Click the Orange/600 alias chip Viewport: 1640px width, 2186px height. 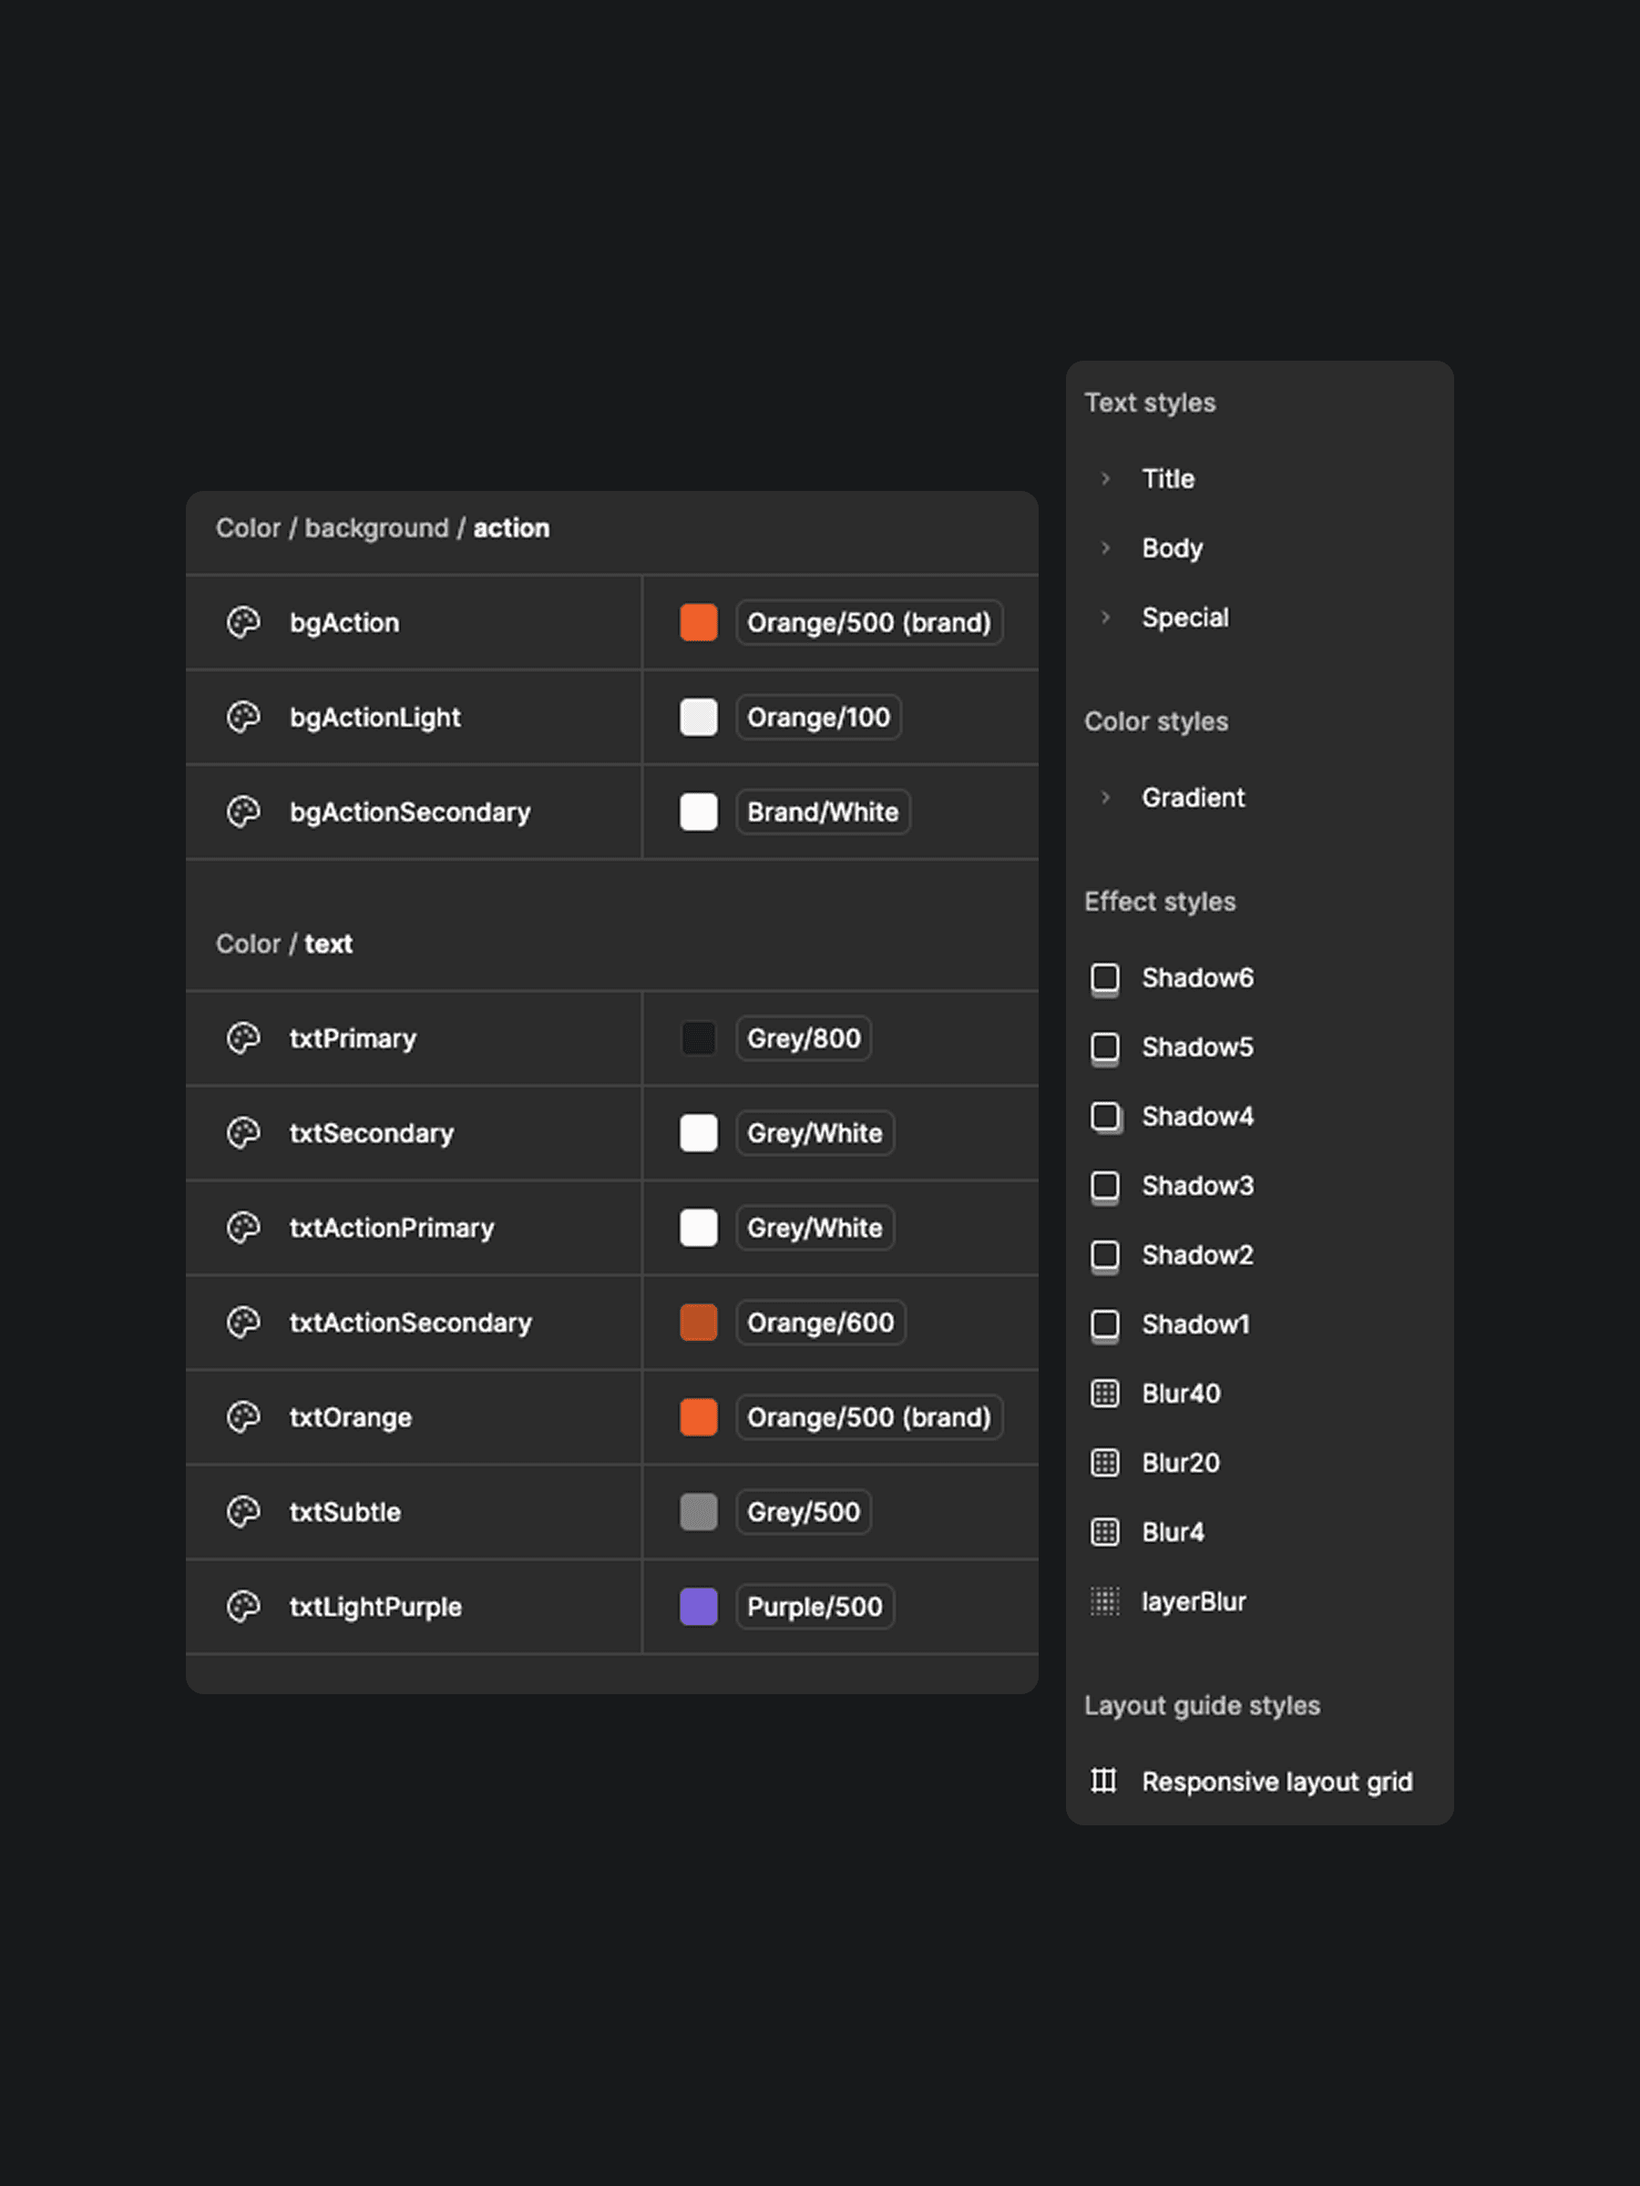[821, 1323]
